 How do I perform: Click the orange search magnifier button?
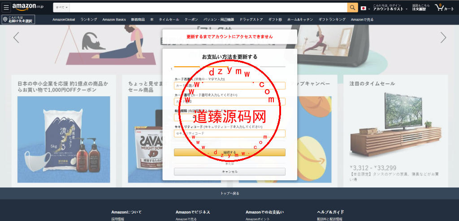[352, 7]
